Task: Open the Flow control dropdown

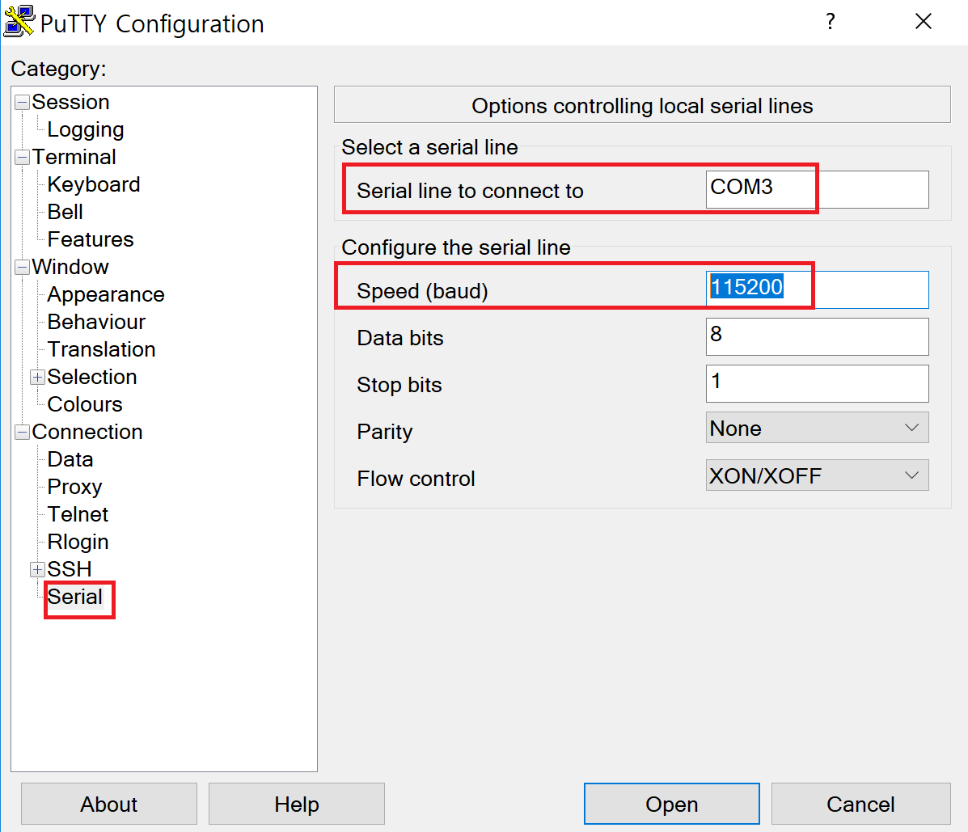Action: 817,475
